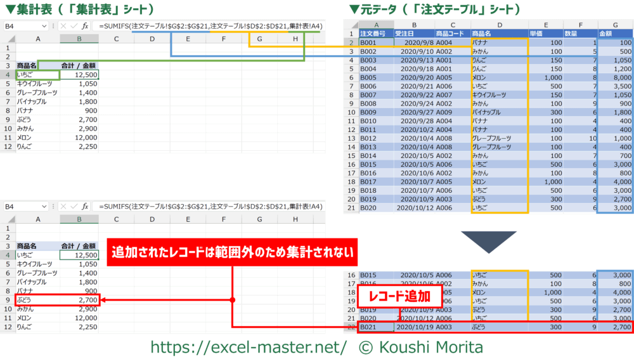Select the 金額 column header cell in source data
The height and width of the screenshot is (357, 634).
[x=614, y=33]
